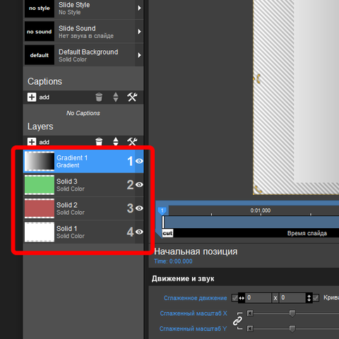
Task: Expand the Slide Style arrow
Action: pyautogui.click(x=139, y=8)
